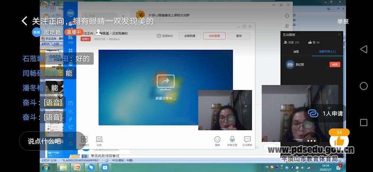
Task: End the mic link with 吕红丽
Action: pos(335,64)
